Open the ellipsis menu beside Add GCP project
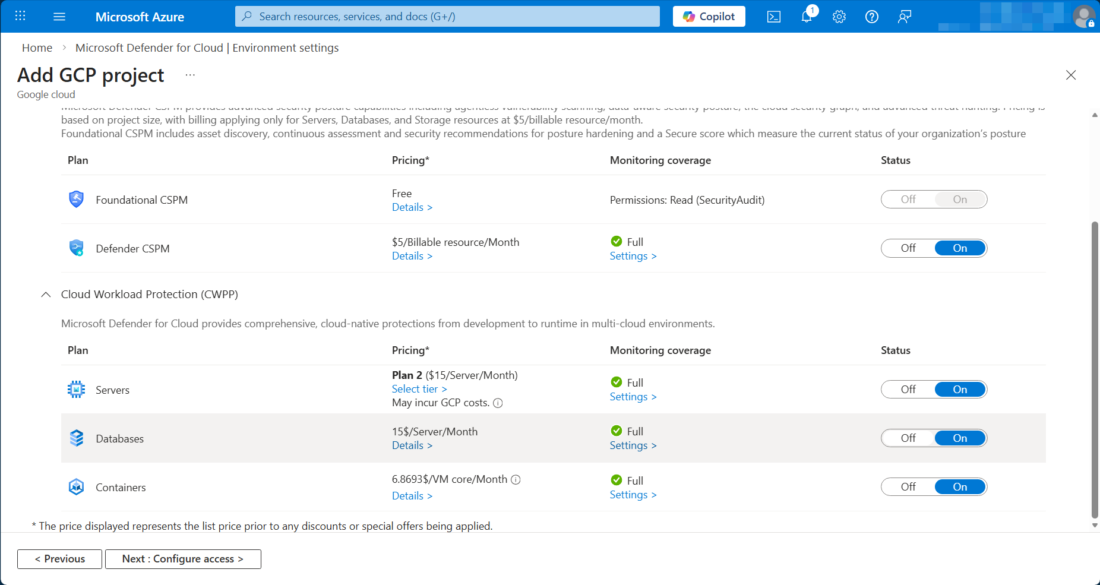Viewport: 1100px width, 585px height. [190, 75]
